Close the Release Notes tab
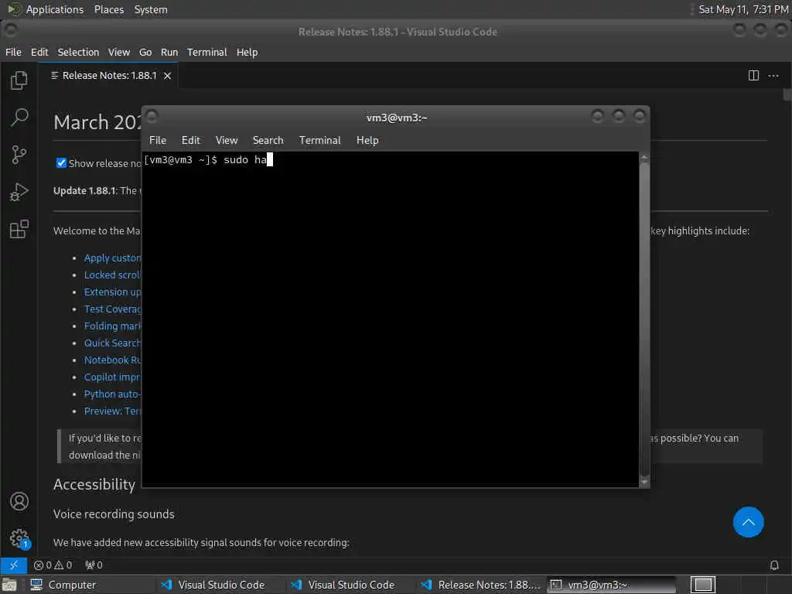Image resolution: width=792 pixels, height=594 pixels. point(168,76)
